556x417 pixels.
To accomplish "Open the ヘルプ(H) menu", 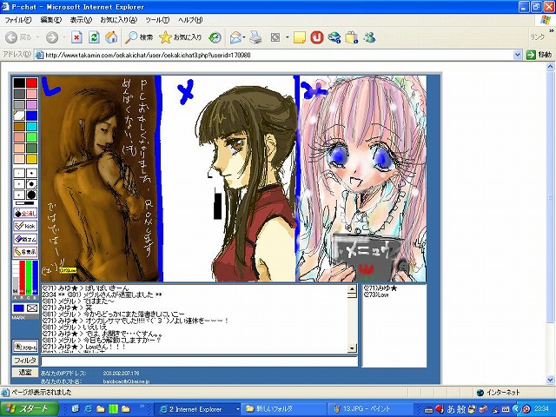I will (190, 20).
